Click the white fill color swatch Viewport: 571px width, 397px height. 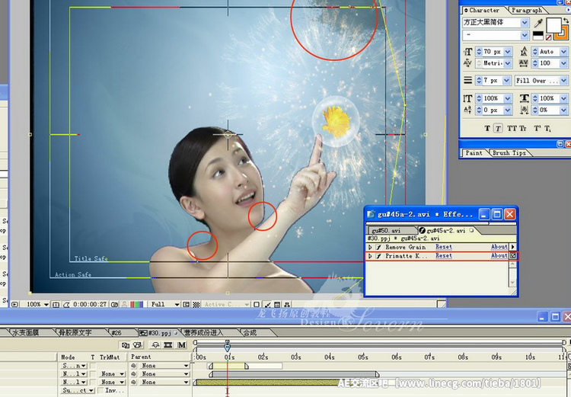click(553, 25)
